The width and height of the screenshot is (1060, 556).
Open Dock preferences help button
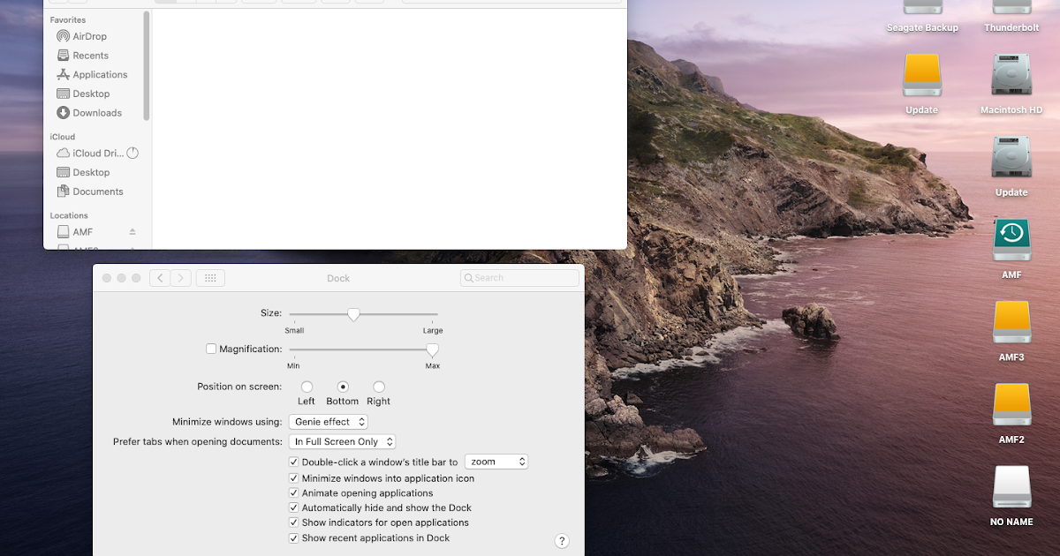[562, 541]
